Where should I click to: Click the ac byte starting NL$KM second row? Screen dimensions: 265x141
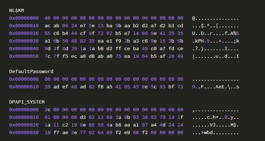pos(47,26)
